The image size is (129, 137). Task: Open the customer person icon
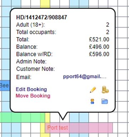coord(92,101)
